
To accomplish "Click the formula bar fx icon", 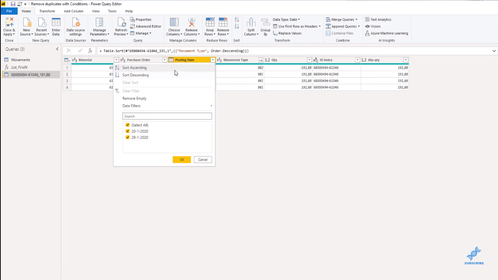I will [90, 51].
